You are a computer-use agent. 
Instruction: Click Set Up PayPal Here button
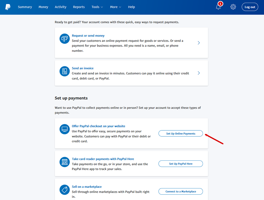[181, 164]
